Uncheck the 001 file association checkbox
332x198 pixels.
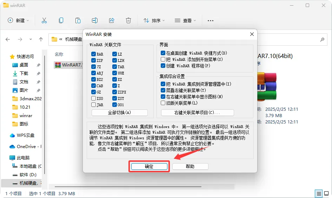coord(114,104)
